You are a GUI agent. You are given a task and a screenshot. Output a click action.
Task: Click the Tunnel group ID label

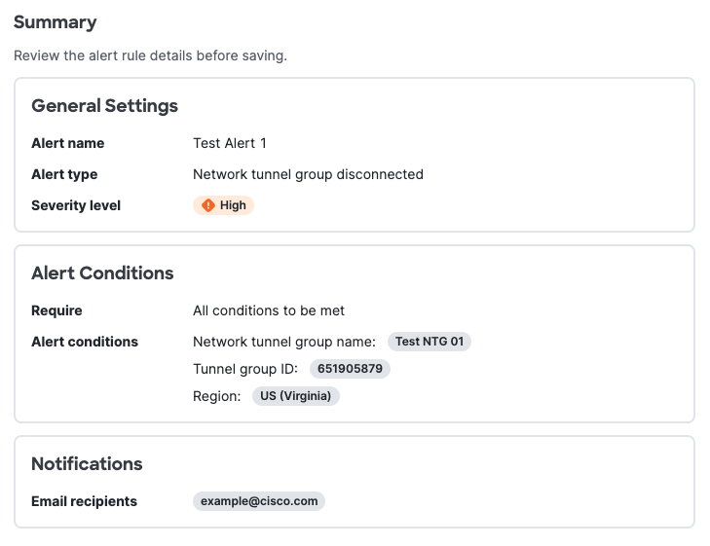coord(245,369)
